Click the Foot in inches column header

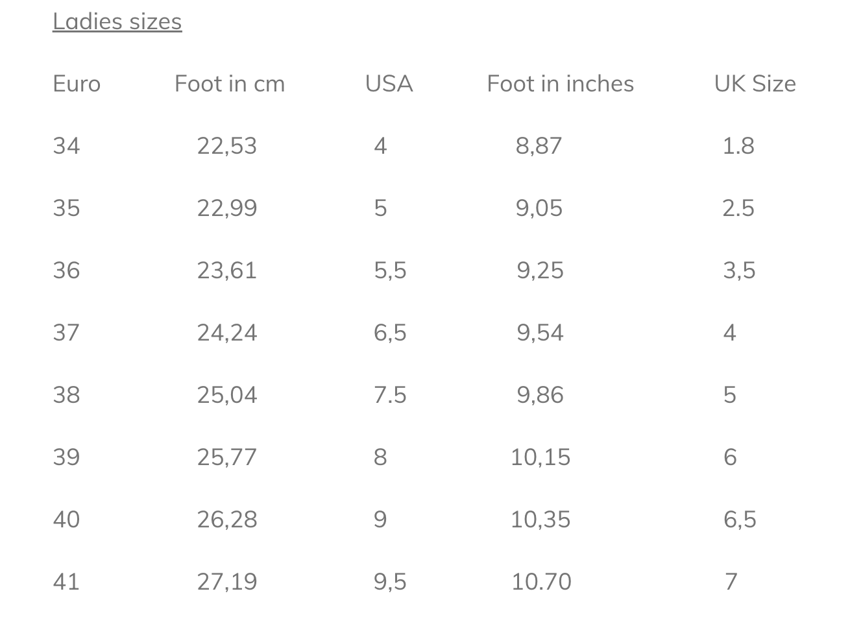click(x=560, y=84)
